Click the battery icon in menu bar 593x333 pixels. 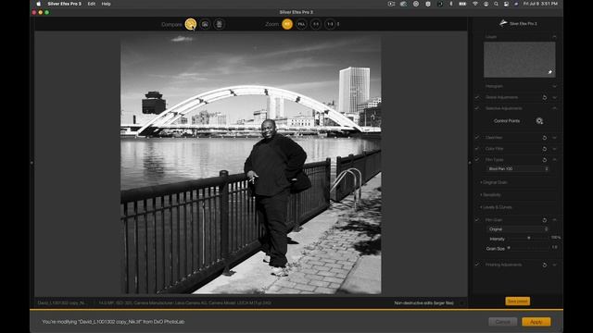click(462, 4)
